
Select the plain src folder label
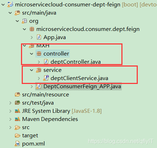(26, 127)
